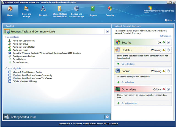
Task: Click the Other Alerts Critical red status icon
Action: point(164,89)
